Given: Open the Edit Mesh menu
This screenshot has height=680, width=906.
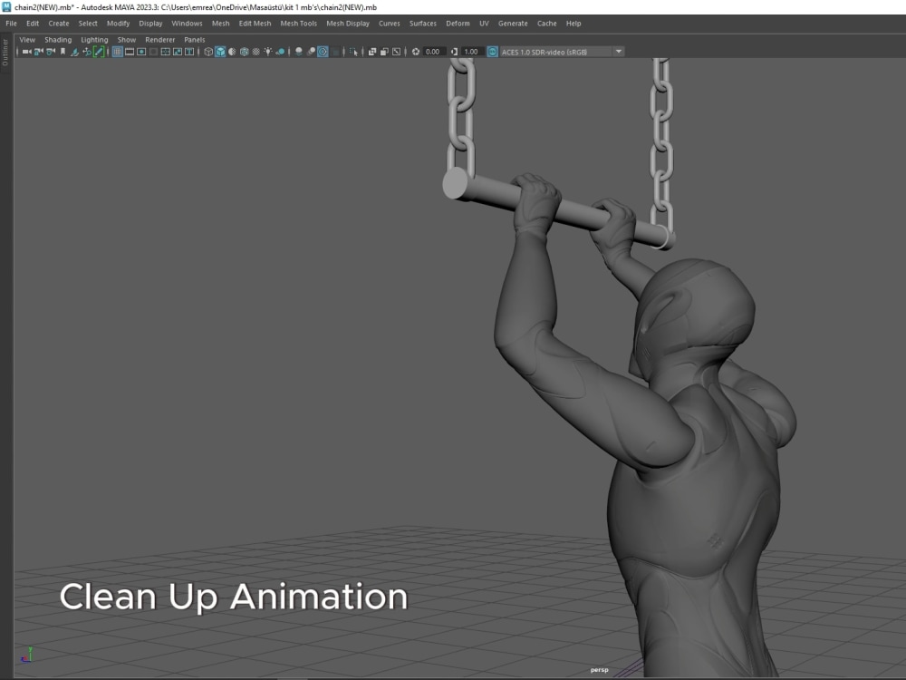Looking at the screenshot, I should (x=255, y=24).
